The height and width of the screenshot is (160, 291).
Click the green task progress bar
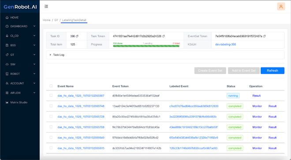point(146,46)
